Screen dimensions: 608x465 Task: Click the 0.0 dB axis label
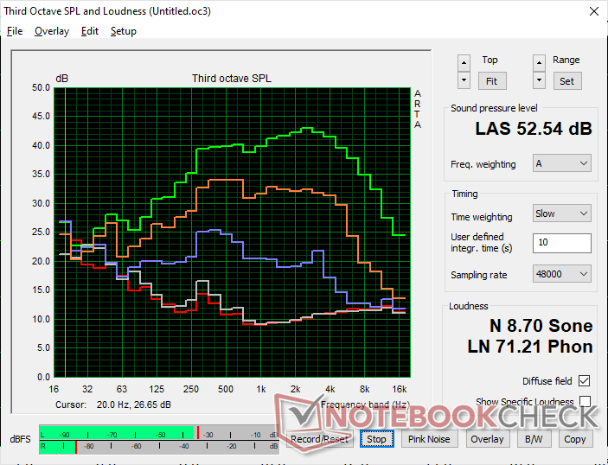pyautogui.click(x=43, y=377)
